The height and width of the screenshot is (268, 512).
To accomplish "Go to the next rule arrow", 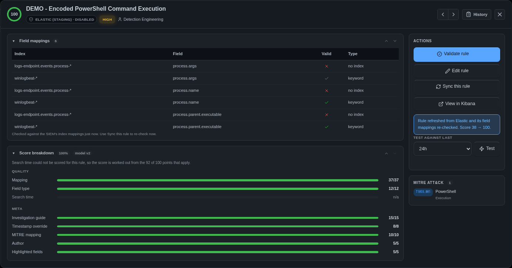I will pyautogui.click(x=454, y=14).
